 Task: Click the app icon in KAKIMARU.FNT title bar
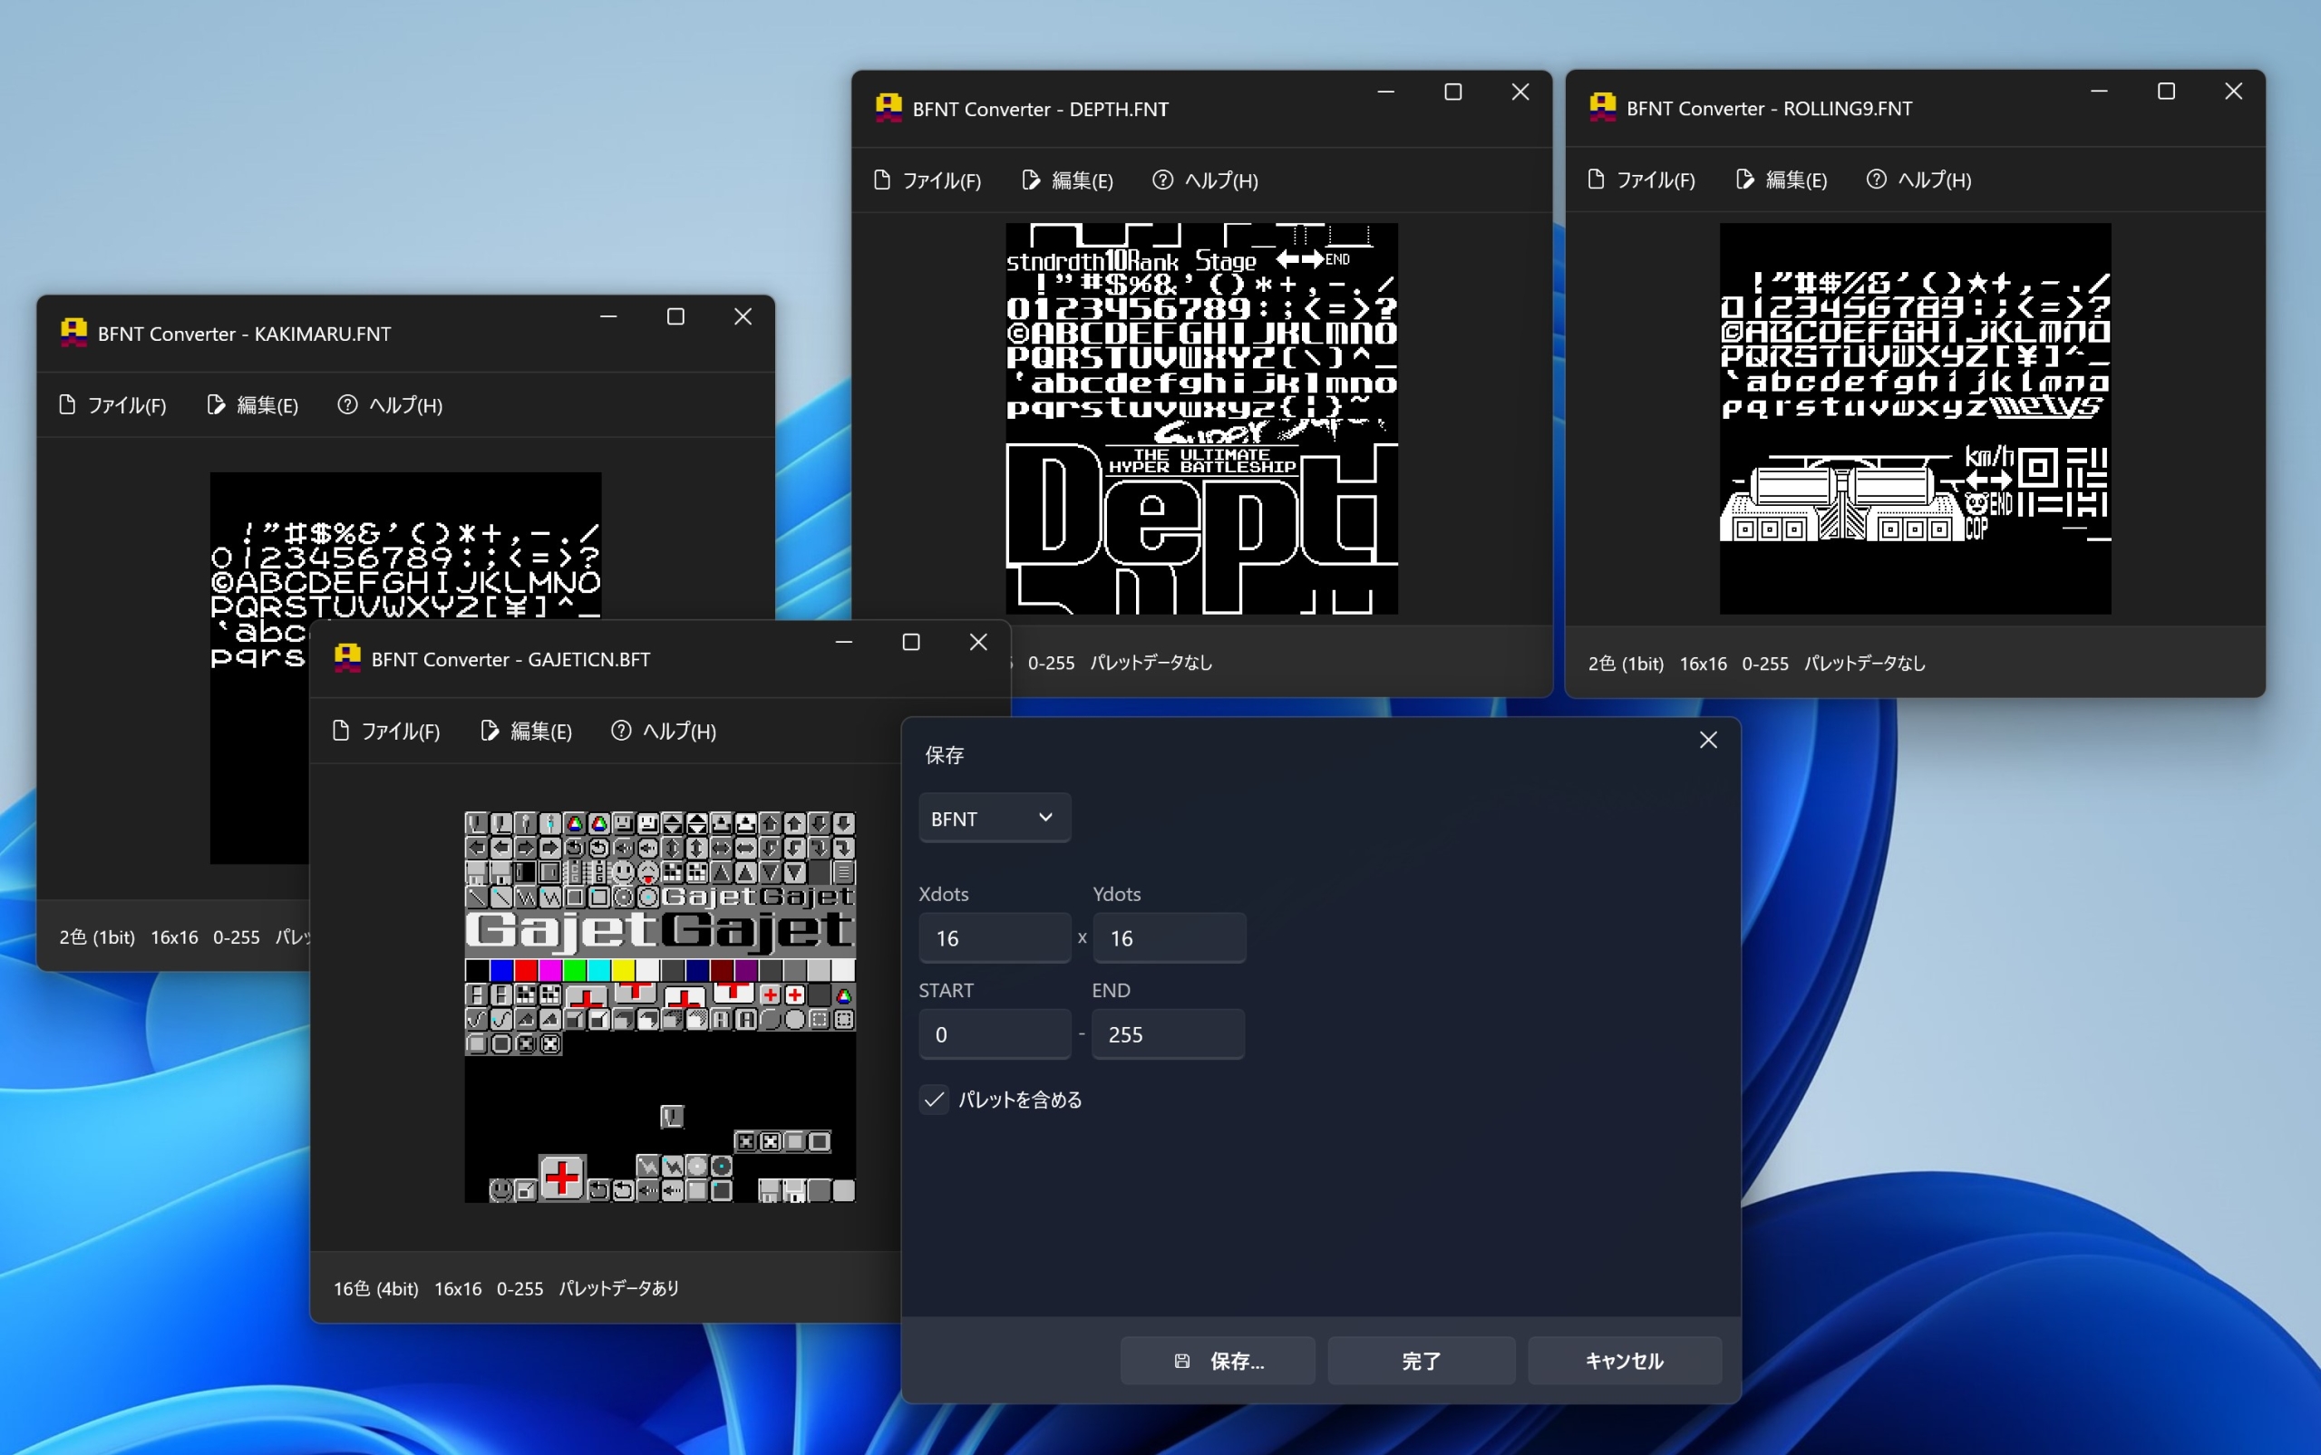coord(73,333)
